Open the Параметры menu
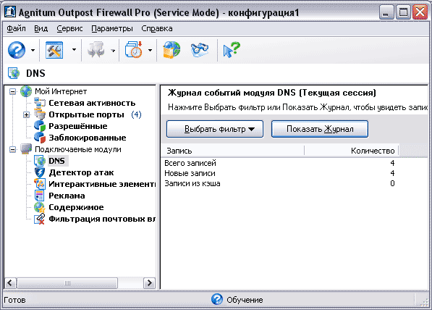432x310 pixels. pyautogui.click(x=112, y=28)
